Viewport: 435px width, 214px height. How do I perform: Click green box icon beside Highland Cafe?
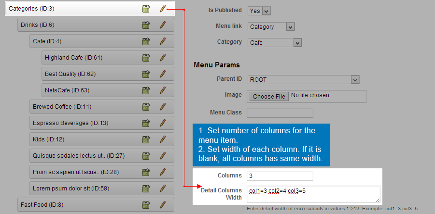coord(146,58)
